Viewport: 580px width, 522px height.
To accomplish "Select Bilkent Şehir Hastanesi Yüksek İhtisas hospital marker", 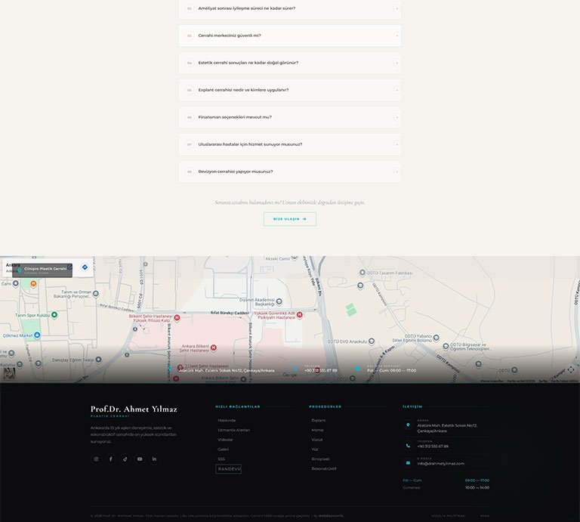I will (x=177, y=318).
